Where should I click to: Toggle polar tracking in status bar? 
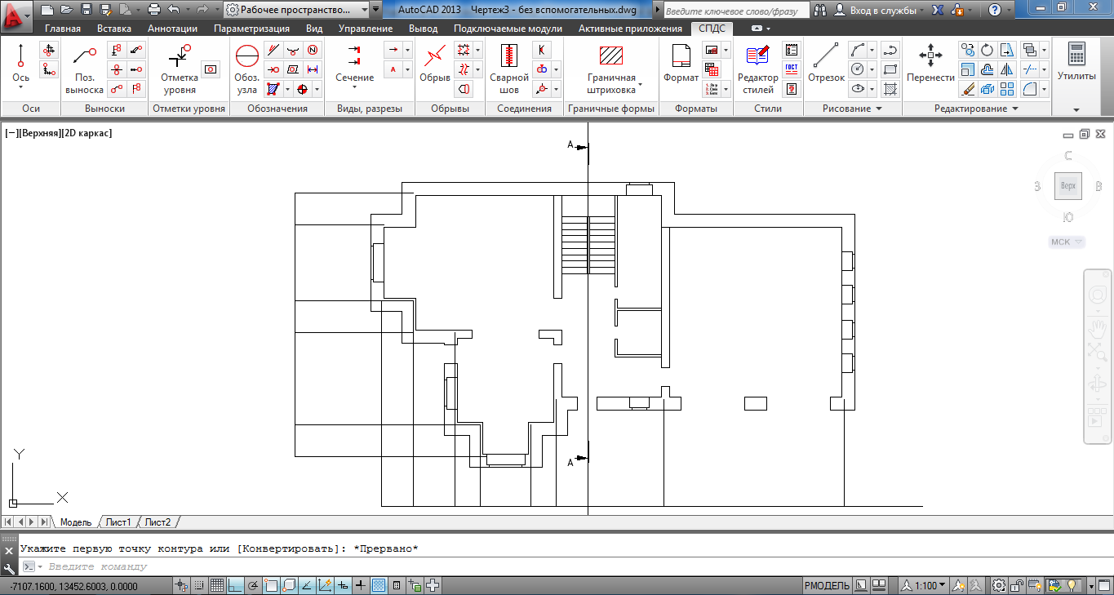point(253,585)
